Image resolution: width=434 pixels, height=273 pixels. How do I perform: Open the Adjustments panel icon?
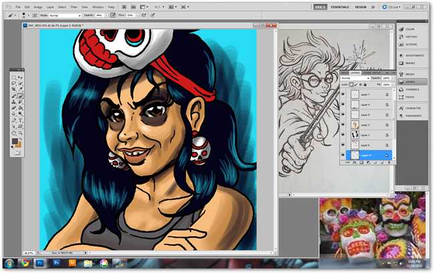click(x=401, y=55)
